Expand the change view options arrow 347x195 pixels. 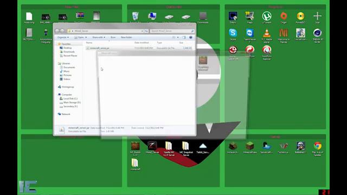pyautogui.click(x=178, y=37)
